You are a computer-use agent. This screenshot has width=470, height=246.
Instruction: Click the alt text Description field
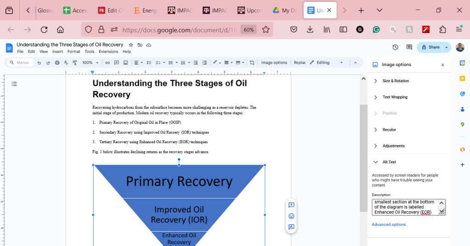pyautogui.click(x=408, y=207)
